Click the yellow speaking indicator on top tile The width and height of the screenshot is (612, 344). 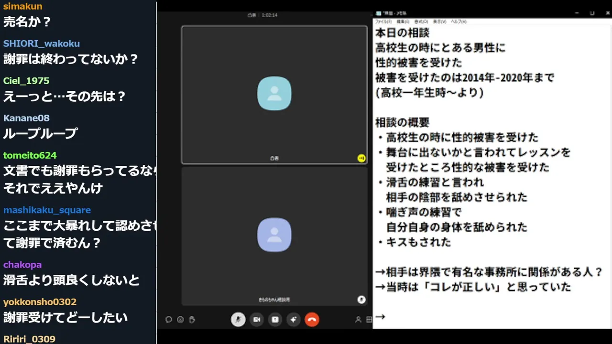point(361,158)
